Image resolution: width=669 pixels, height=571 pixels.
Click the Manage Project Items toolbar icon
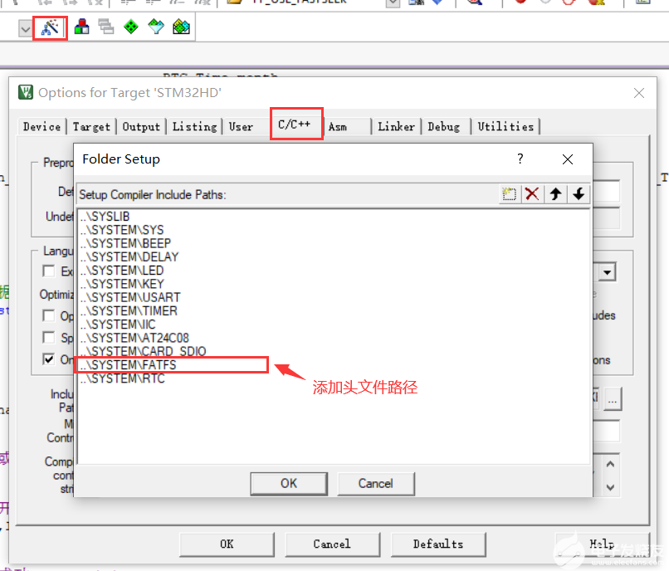click(x=81, y=27)
